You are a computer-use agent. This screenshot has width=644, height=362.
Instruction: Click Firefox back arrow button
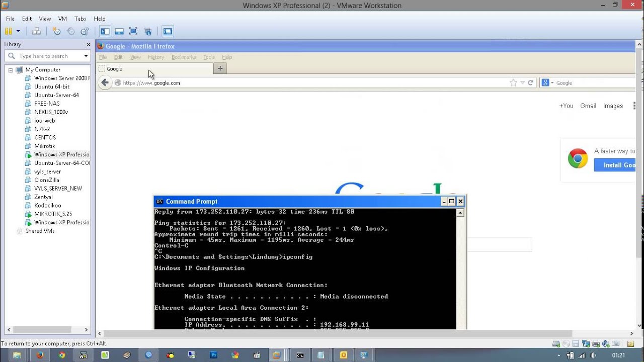point(105,83)
